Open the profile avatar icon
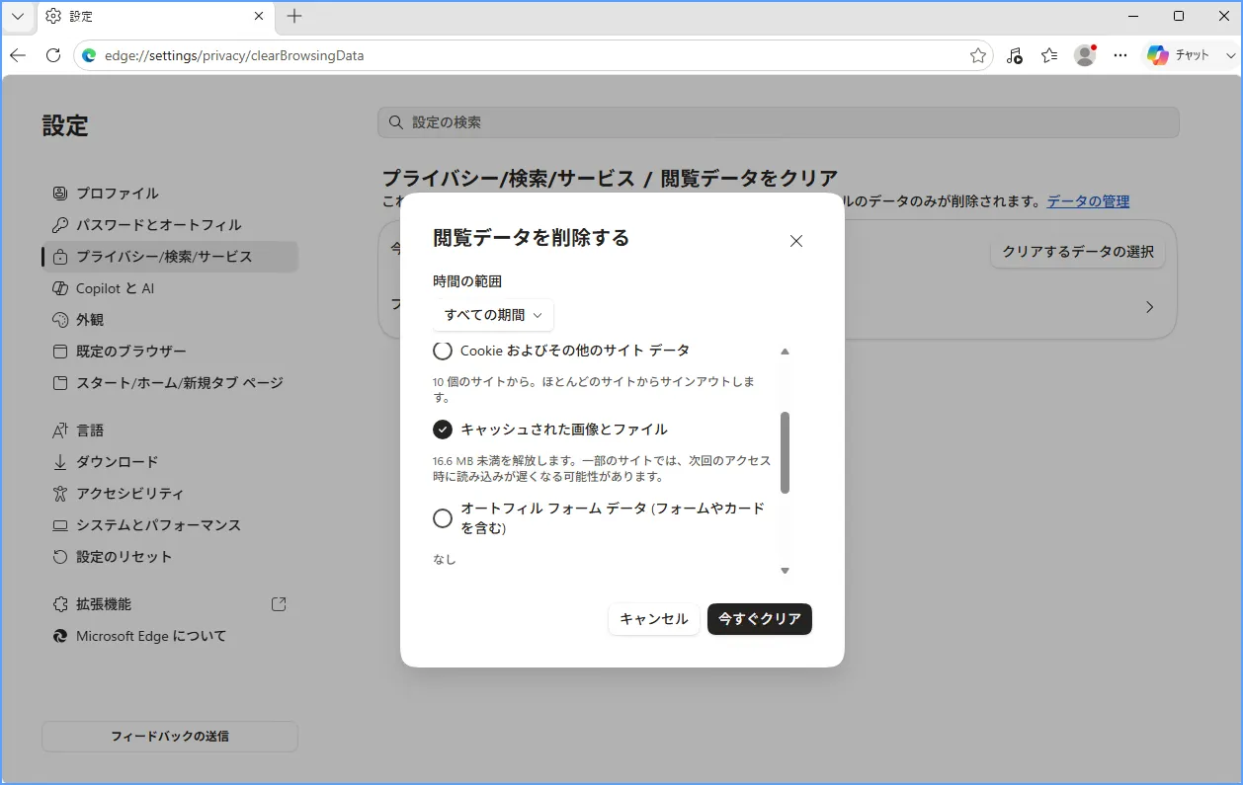The width and height of the screenshot is (1243, 785). (x=1085, y=55)
